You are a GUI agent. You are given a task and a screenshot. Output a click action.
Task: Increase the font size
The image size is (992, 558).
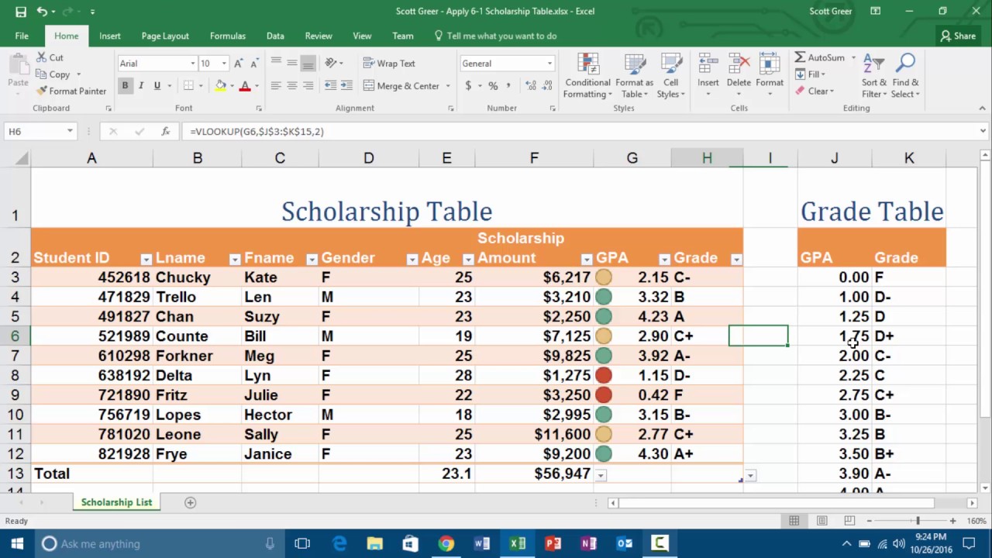coord(238,64)
